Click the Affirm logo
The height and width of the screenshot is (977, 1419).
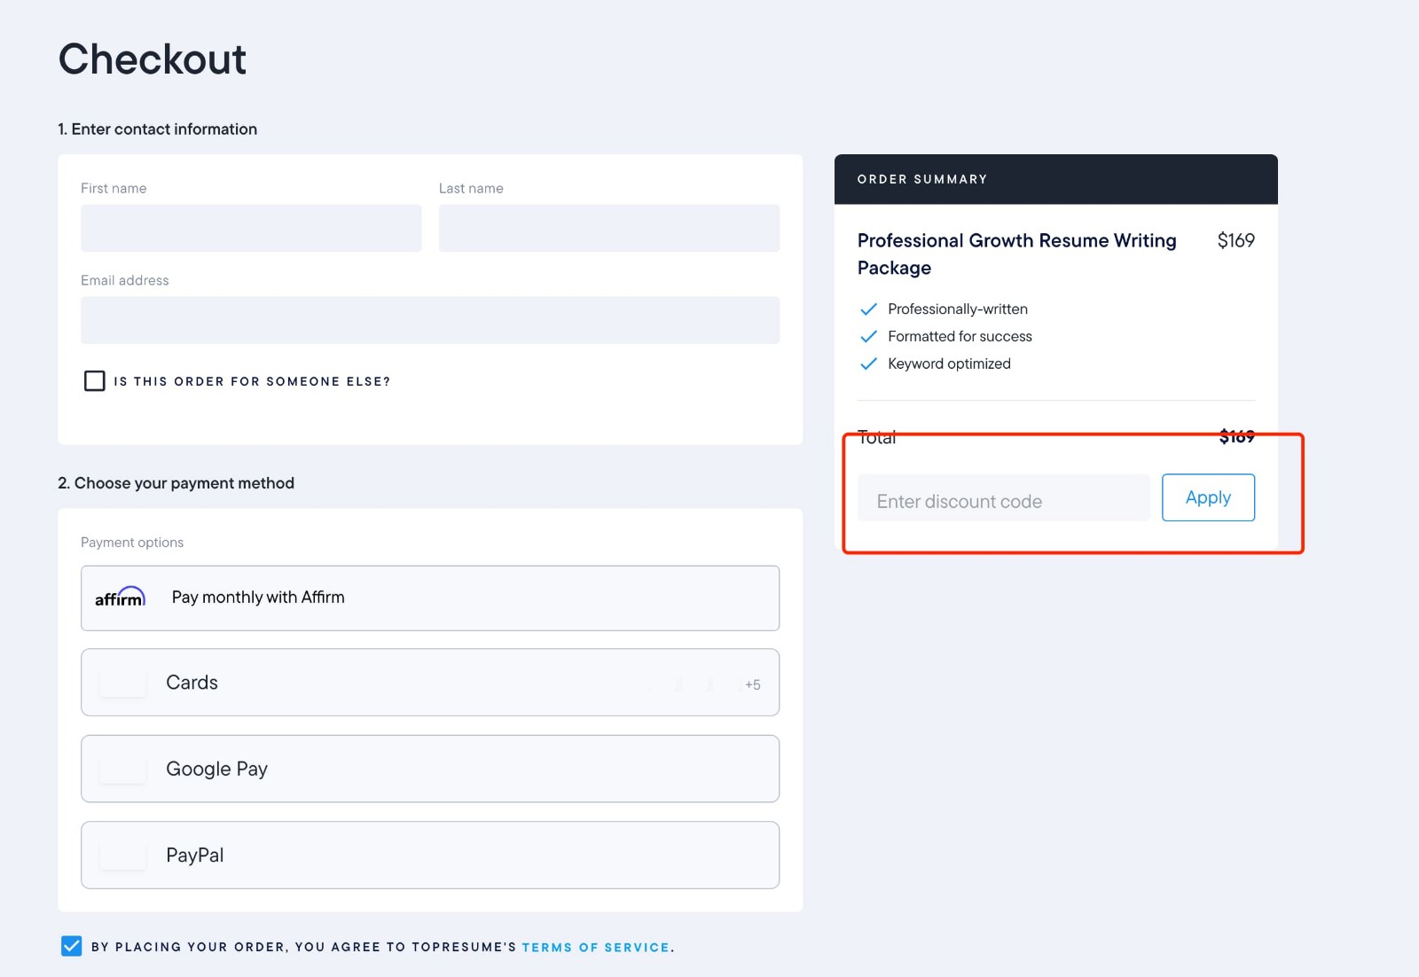click(x=121, y=598)
